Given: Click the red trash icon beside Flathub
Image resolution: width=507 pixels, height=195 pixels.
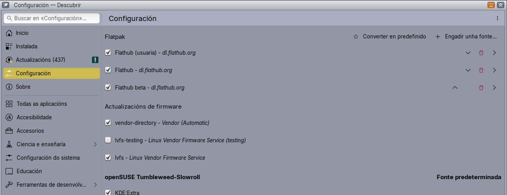Looking at the screenshot, I should point(481,70).
